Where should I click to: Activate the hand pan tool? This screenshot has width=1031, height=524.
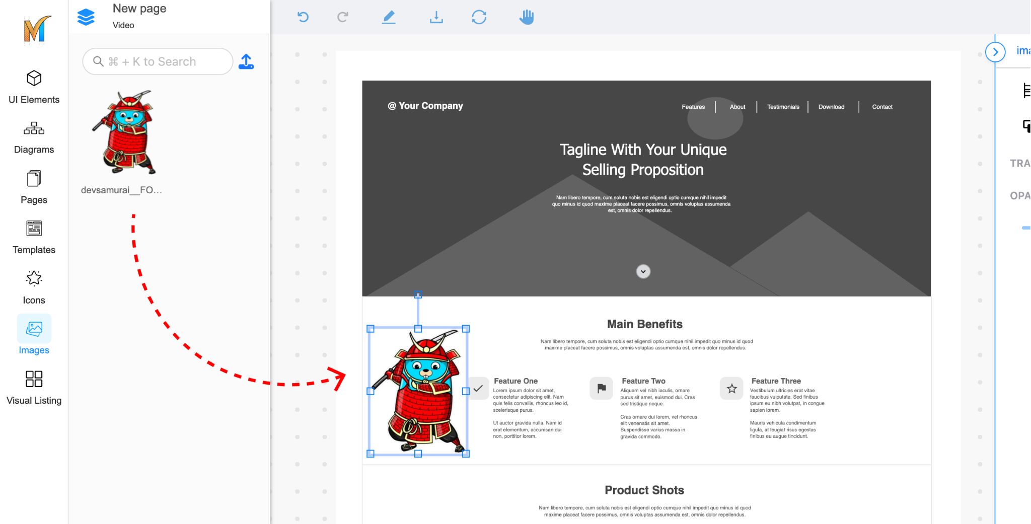point(526,17)
